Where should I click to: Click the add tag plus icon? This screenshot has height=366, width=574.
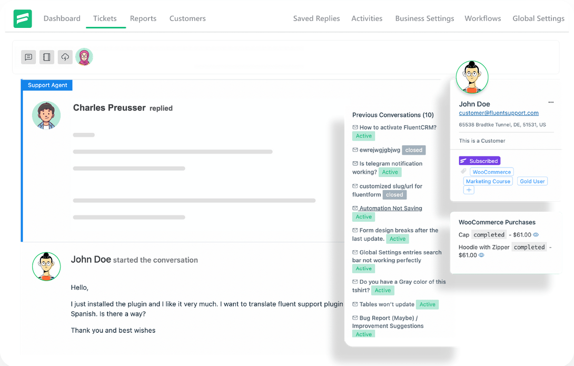pyautogui.click(x=469, y=190)
